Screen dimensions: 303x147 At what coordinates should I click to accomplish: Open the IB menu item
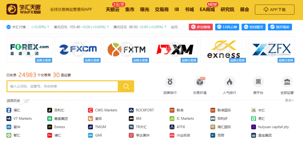[x=177, y=10]
